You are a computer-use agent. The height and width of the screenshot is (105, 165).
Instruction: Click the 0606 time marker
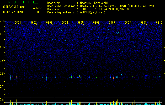(x=96, y=23)
